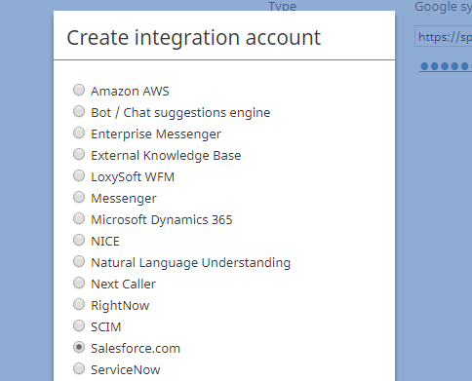Click the ServiceNow label text

click(x=126, y=370)
